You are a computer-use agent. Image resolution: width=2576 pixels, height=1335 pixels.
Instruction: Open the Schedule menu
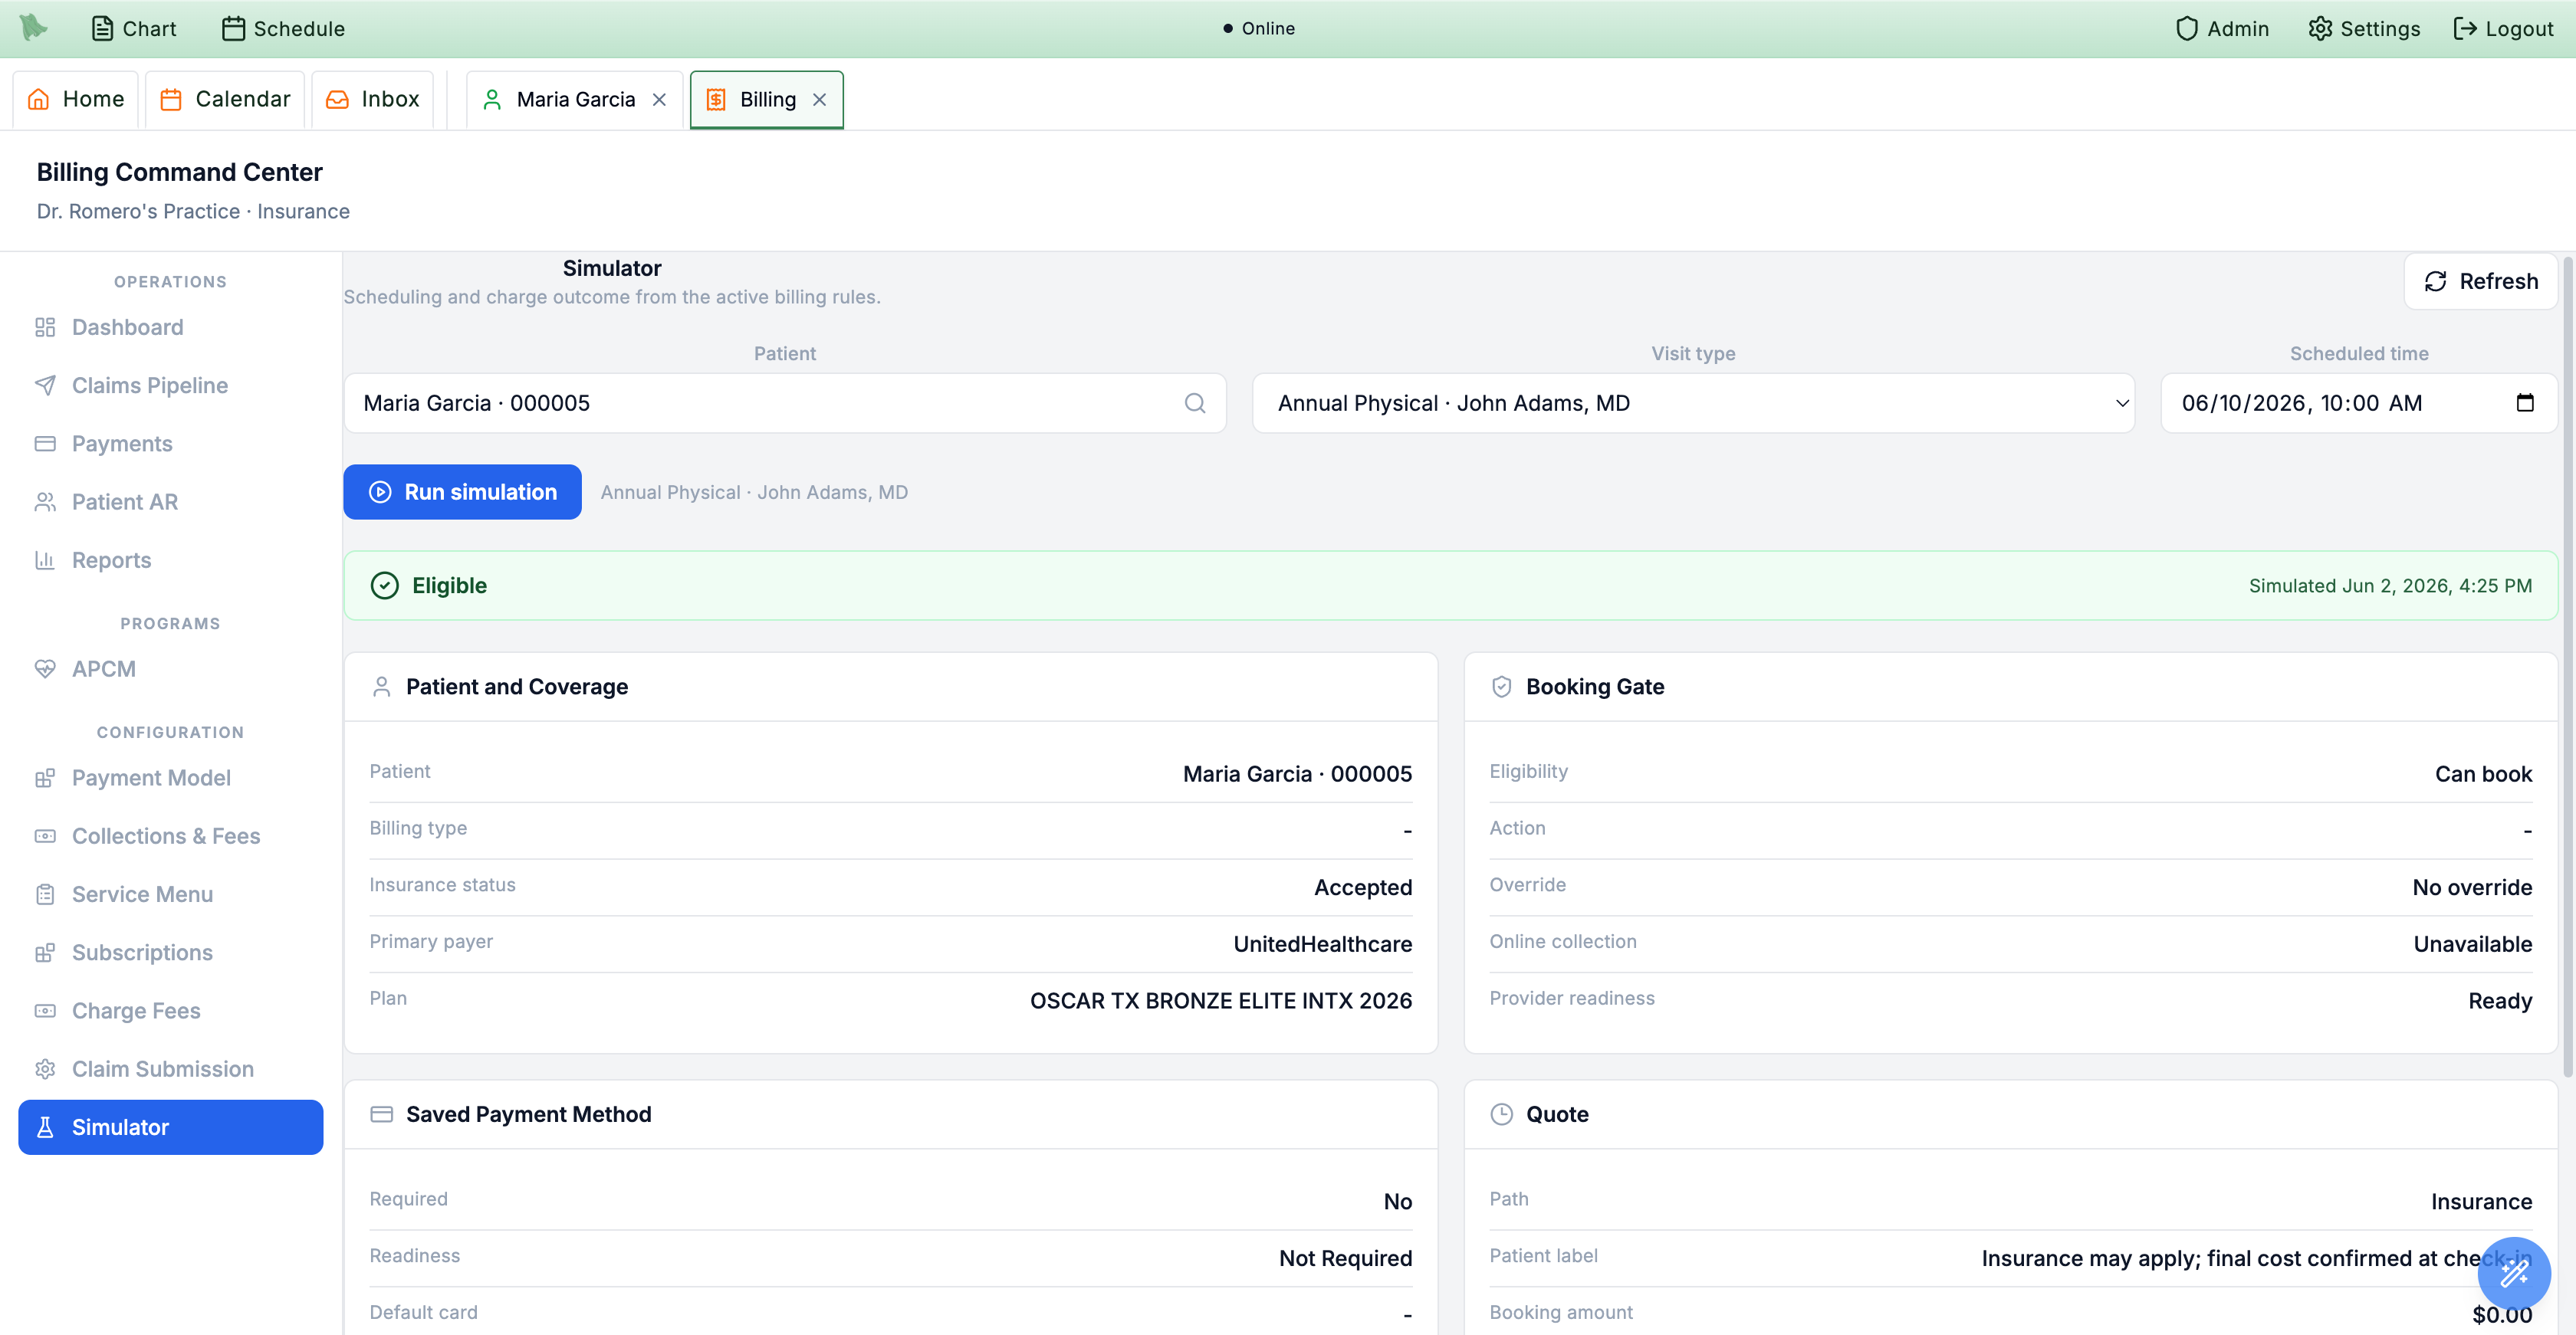click(x=283, y=28)
